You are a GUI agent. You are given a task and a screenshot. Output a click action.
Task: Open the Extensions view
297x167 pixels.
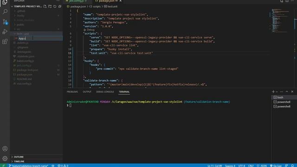click(5, 41)
